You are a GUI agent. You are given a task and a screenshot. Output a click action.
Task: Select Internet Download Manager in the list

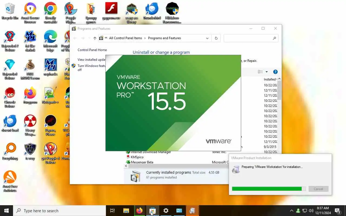(151, 152)
